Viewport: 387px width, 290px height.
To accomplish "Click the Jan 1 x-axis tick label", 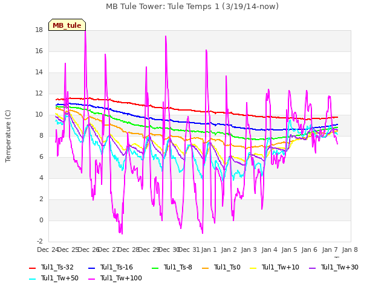I will (x=209, y=250).
